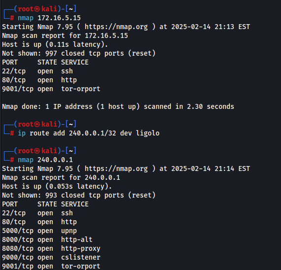Click the 8080/tcp http-proxy line
Viewport: 281px width, 270px height.
(51, 249)
